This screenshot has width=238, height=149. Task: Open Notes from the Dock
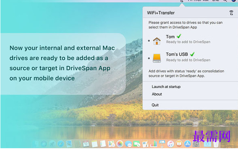click(x=95, y=144)
